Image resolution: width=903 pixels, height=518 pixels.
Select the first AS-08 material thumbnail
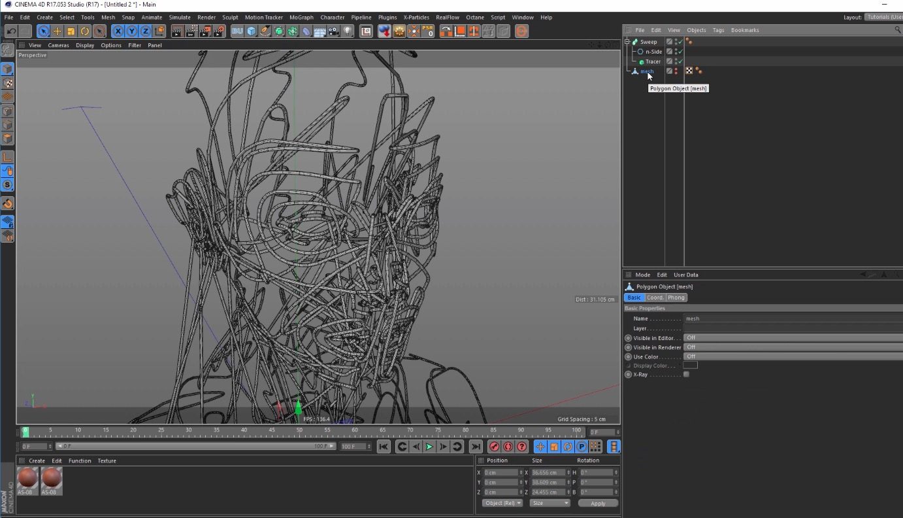28,481
